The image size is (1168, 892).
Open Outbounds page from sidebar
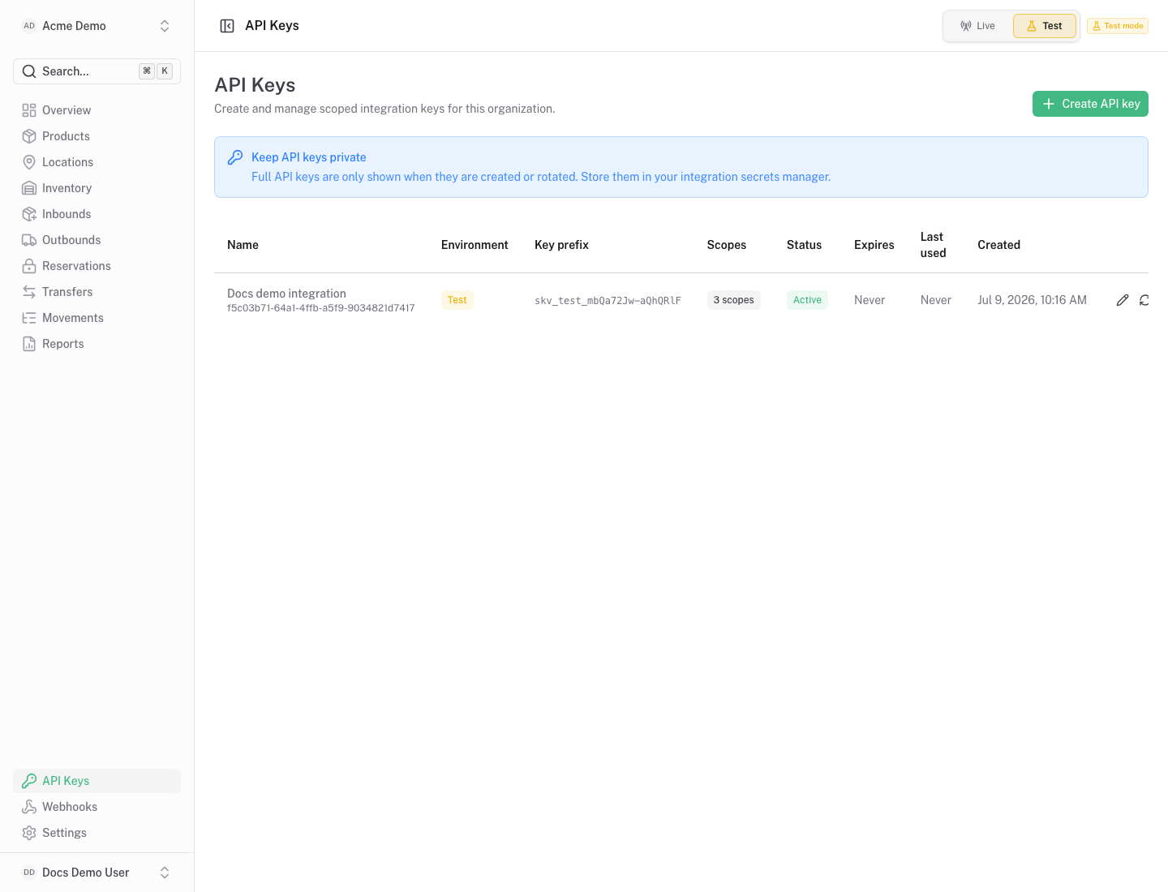pyautogui.click(x=97, y=240)
